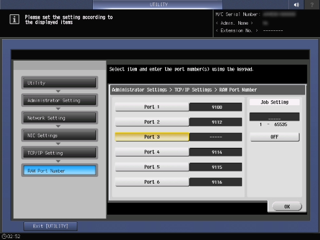Click the Job Setting port entry field
This screenshot has height=240, width=320.
(274, 117)
